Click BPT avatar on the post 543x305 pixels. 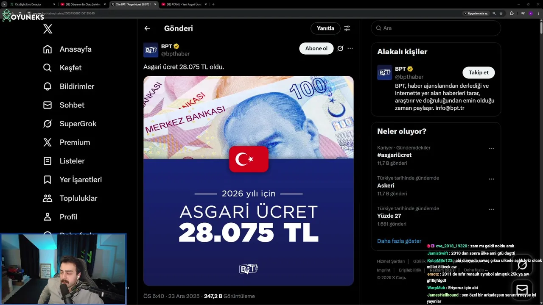click(x=151, y=50)
